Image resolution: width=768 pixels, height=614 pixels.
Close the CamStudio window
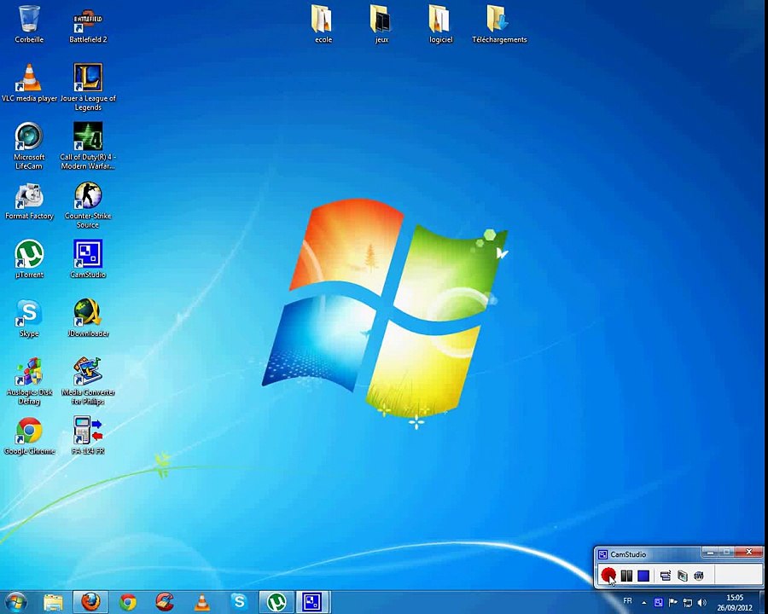[x=749, y=553]
